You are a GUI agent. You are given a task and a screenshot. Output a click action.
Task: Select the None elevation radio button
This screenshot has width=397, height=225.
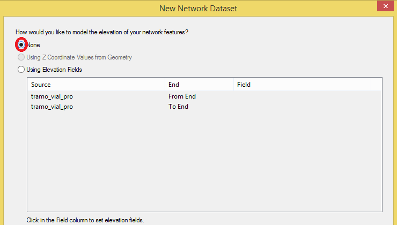(21, 45)
